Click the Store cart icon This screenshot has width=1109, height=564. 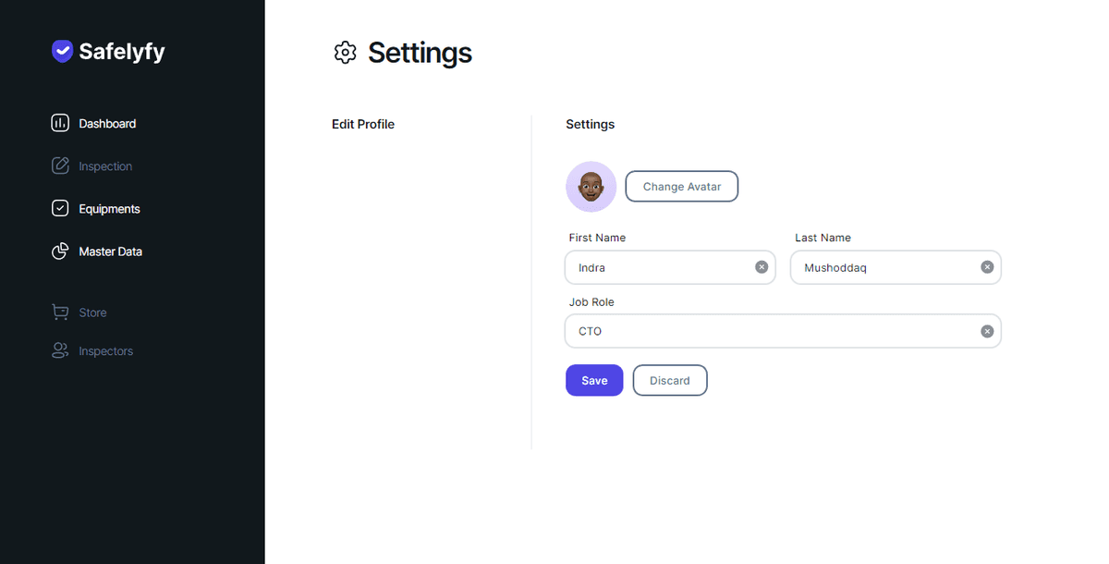click(x=60, y=313)
